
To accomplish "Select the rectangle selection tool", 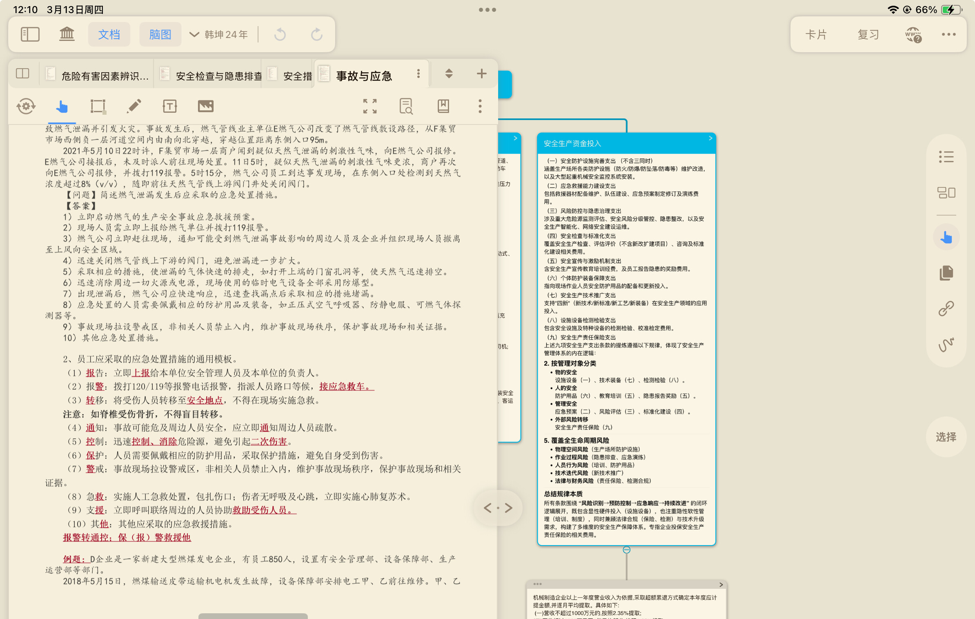I will point(98,106).
